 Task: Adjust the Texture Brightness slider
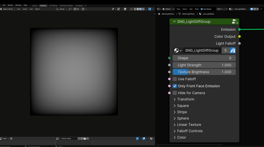(x=204, y=72)
